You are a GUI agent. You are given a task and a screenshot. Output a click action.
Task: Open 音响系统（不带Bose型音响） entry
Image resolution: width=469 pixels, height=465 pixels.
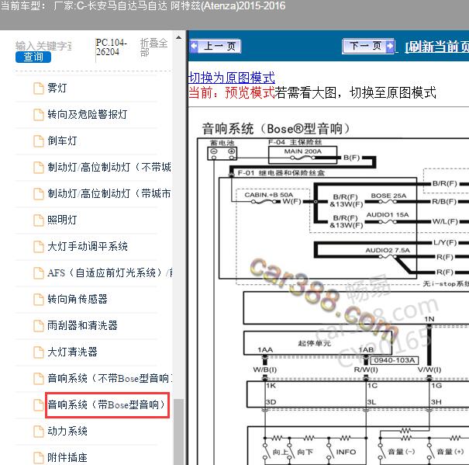[x=109, y=378]
